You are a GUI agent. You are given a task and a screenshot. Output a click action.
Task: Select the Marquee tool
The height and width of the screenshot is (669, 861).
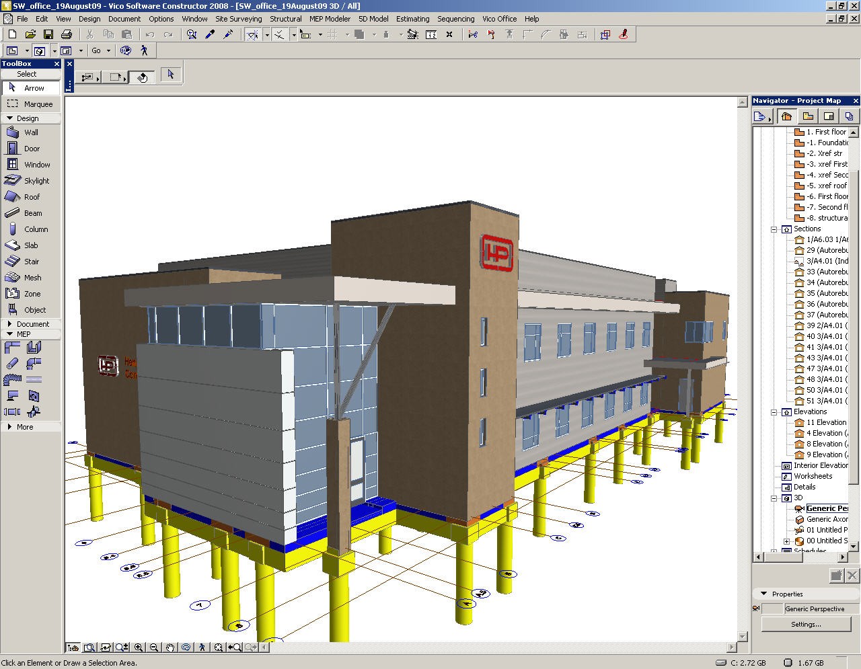[x=31, y=104]
